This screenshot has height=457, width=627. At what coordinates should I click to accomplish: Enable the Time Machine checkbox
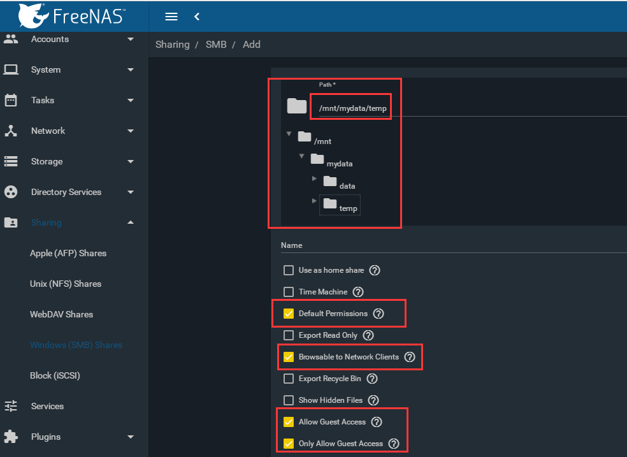click(289, 292)
